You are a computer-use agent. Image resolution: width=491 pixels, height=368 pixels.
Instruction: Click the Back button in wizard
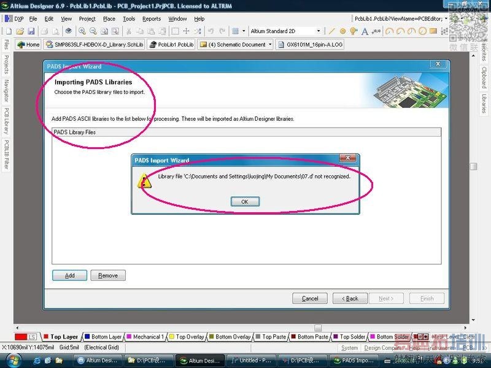[x=350, y=299]
